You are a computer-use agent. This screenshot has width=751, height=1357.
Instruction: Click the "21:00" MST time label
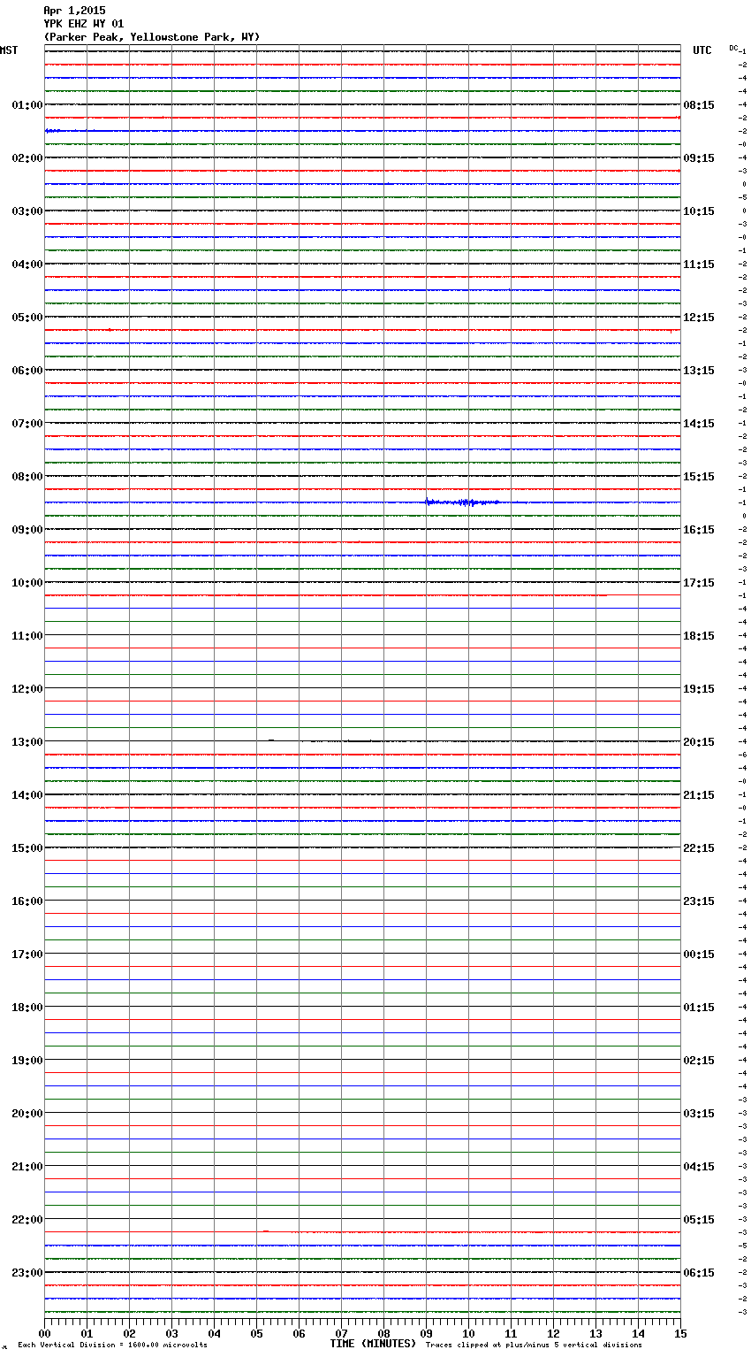(27, 1167)
